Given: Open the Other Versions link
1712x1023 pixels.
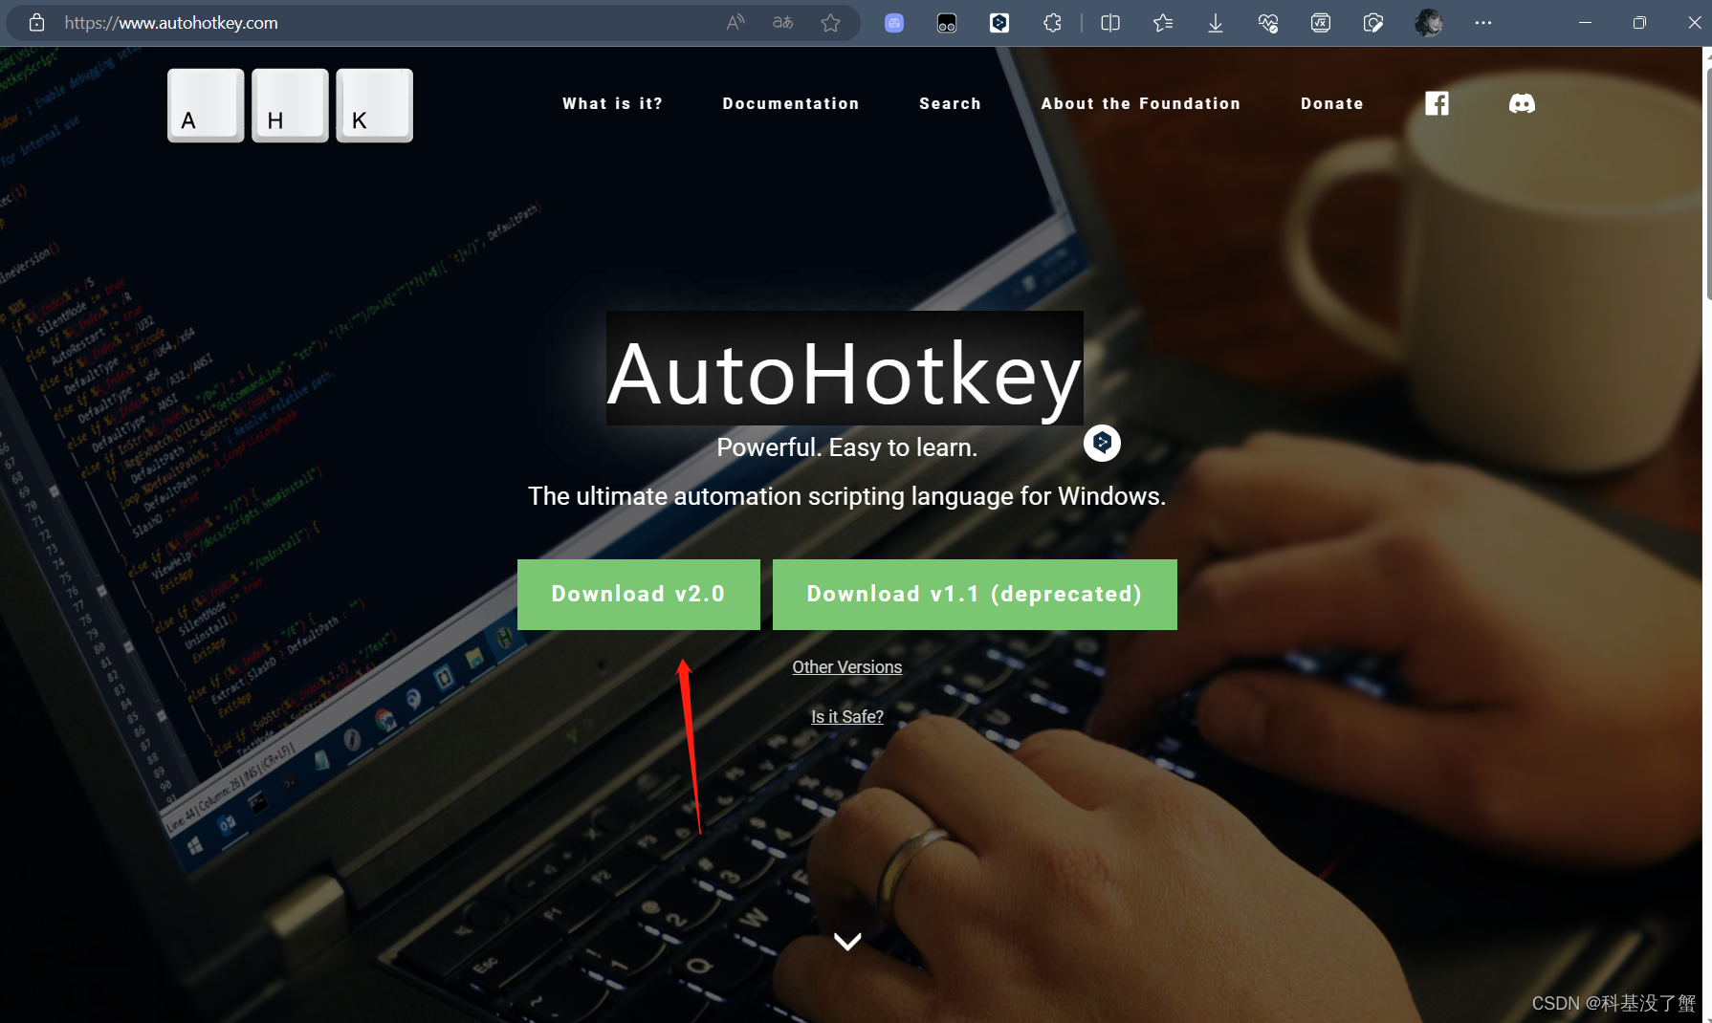Looking at the screenshot, I should 847,667.
